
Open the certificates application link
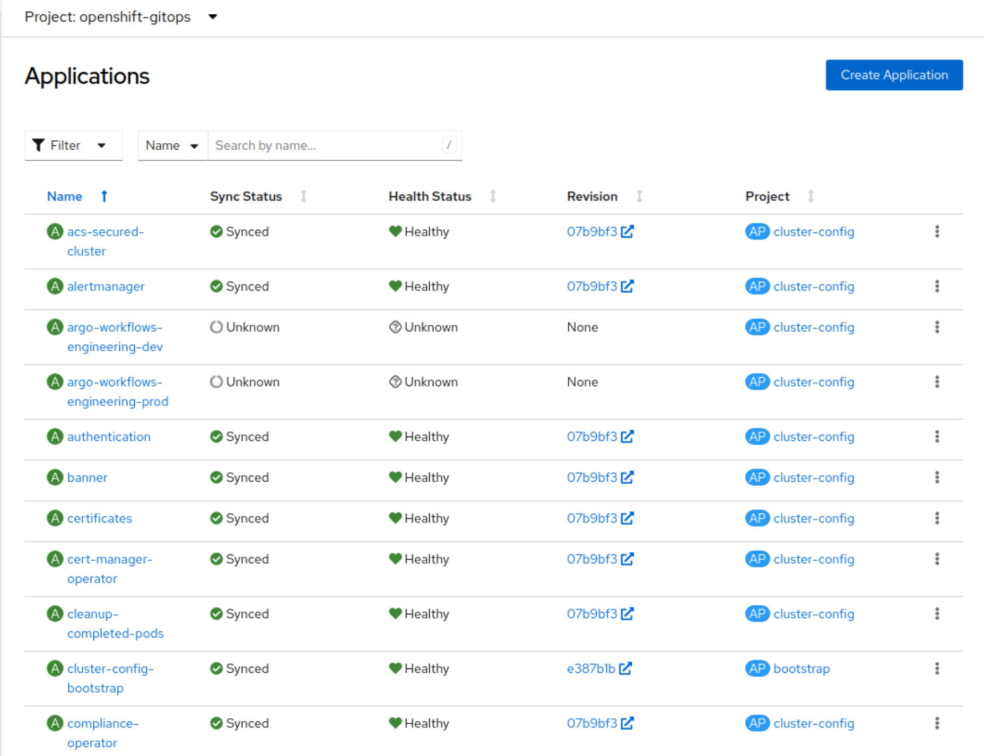100,518
